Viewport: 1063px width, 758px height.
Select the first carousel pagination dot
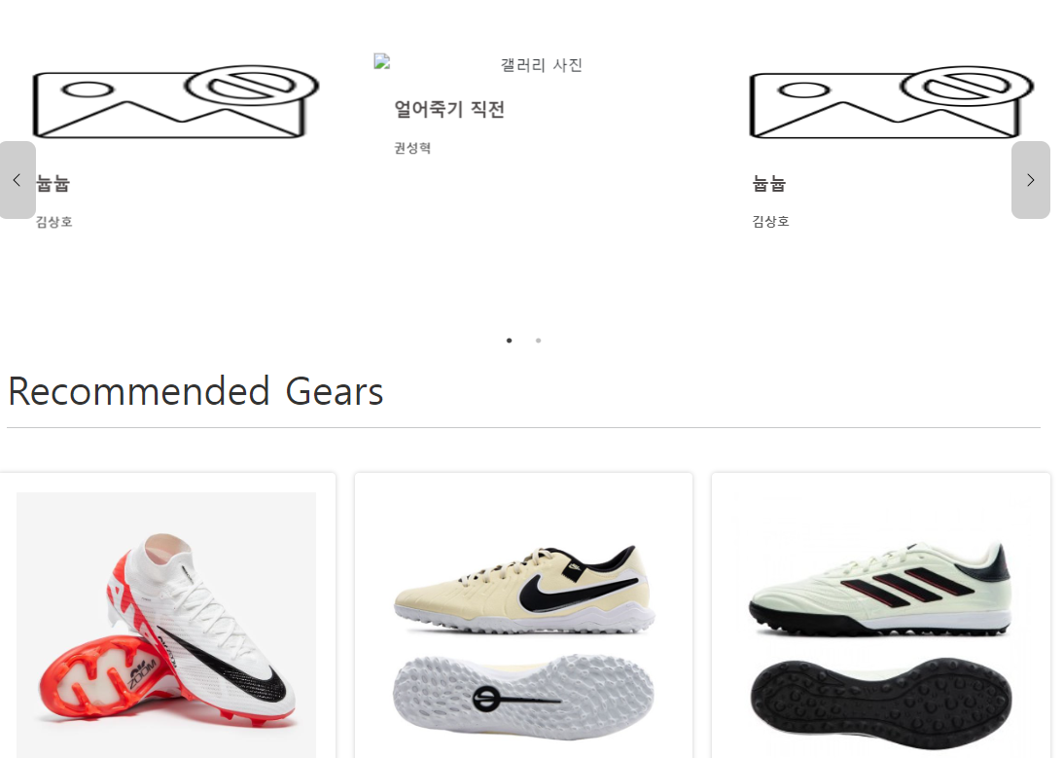click(x=509, y=341)
